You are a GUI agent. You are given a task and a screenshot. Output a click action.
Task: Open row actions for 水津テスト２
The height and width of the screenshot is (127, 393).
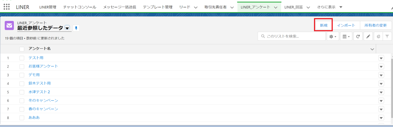tap(381, 92)
